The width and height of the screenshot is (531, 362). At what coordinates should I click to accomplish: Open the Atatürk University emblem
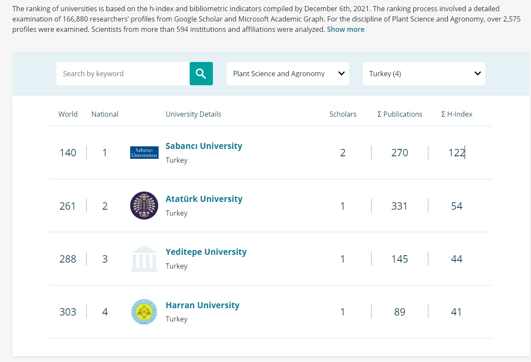point(144,206)
